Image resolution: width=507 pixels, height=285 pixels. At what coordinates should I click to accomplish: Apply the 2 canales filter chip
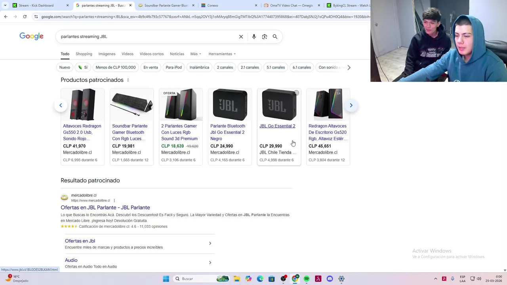[x=225, y=67]
